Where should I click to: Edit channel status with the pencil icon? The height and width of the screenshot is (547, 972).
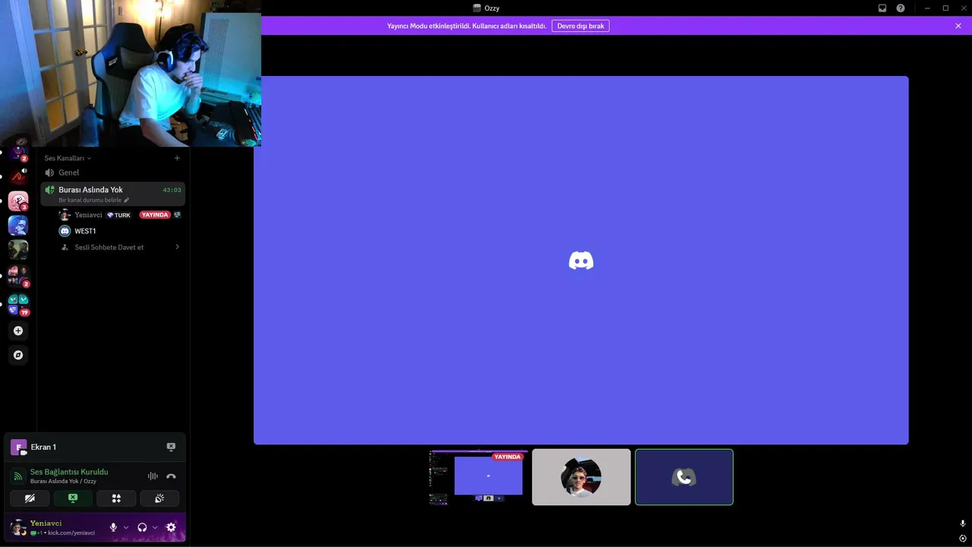127,200
